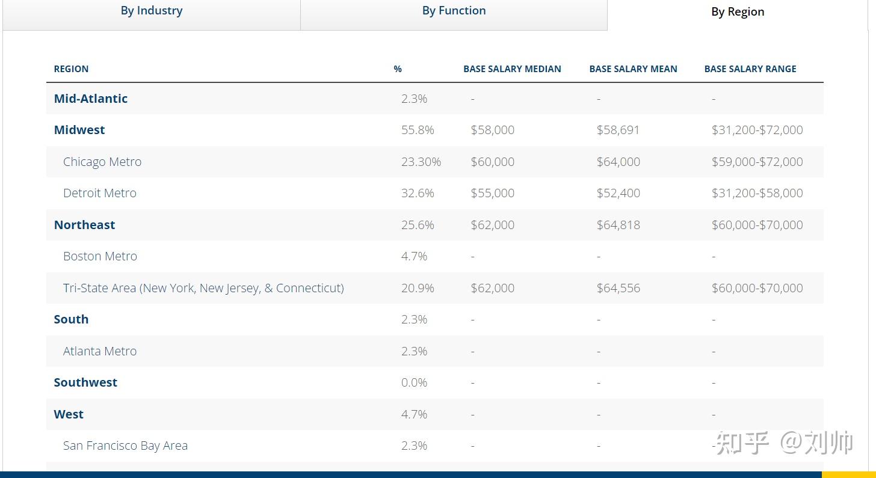This screenshot has height=478, width=876.
Task: Click the Atlanta Metro row
Action: tap(435, 351)
